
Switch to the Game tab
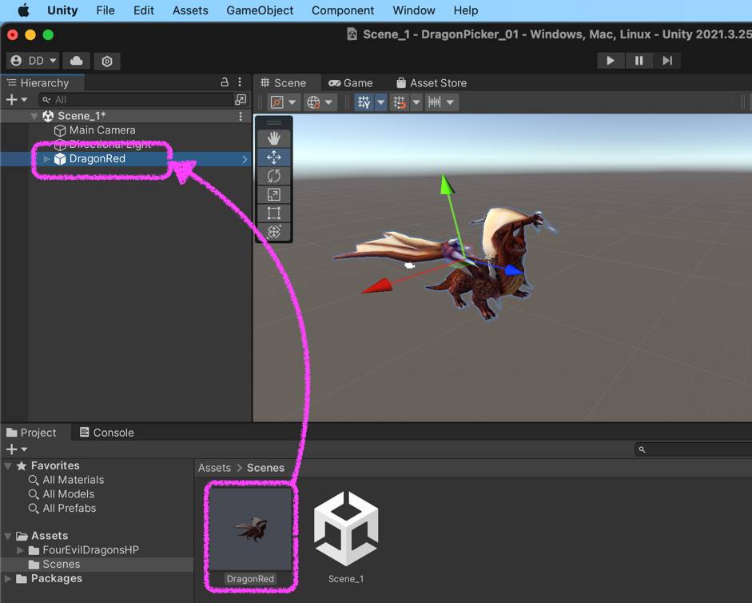350,83
